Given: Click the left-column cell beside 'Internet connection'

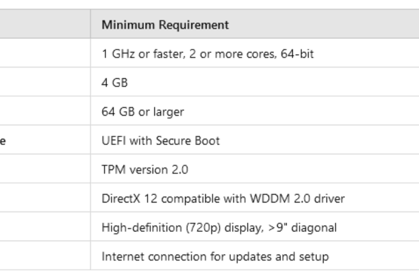Looking at the screenshot, I should 45,256.
